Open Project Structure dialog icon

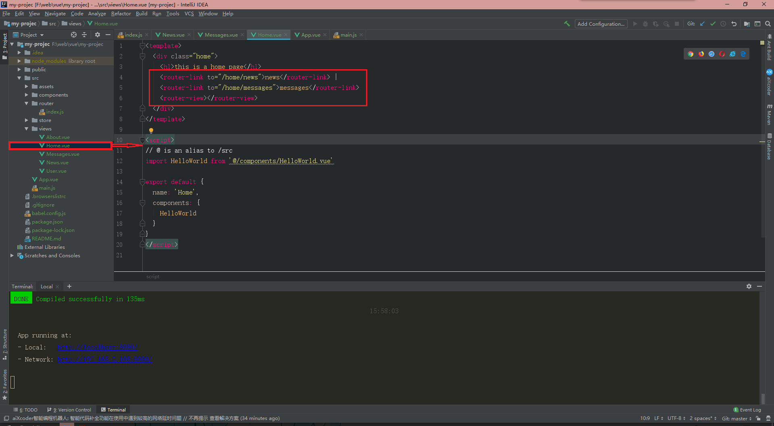tap(747, 24)
